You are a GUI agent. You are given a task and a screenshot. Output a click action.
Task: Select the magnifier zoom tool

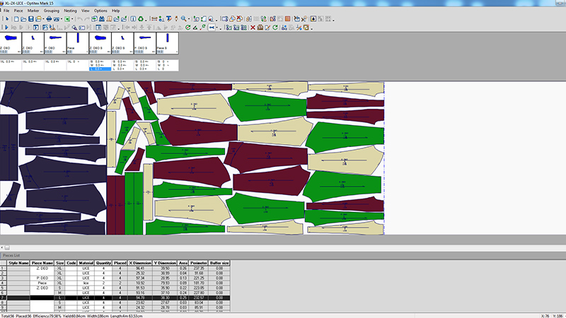[183, 18]
